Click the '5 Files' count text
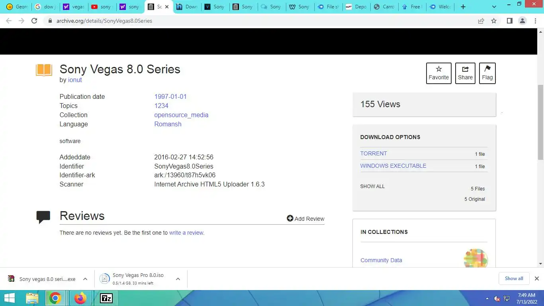544x306 pixels. tap(477, 189)
